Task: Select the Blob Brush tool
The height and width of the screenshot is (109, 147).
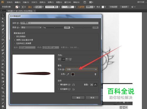Action: [3, 50]
